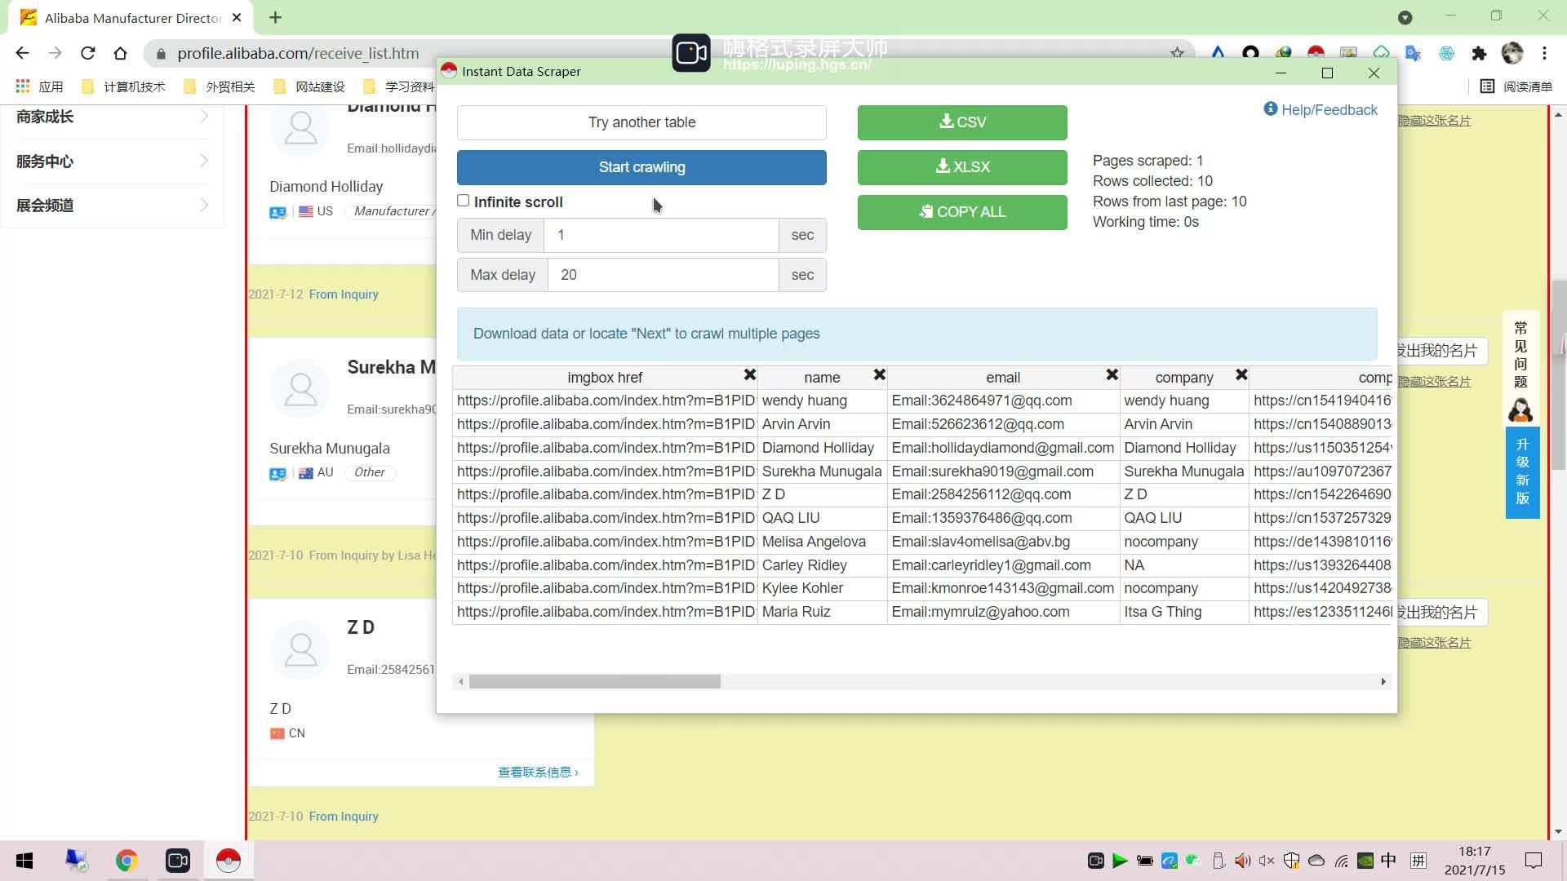The width and height of the screenshot is (1567, 881).
Task: Start crawling multiple pages
Action: (x=641, y=167)
